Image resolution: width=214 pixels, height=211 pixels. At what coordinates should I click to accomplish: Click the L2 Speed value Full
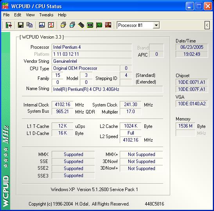131,133
